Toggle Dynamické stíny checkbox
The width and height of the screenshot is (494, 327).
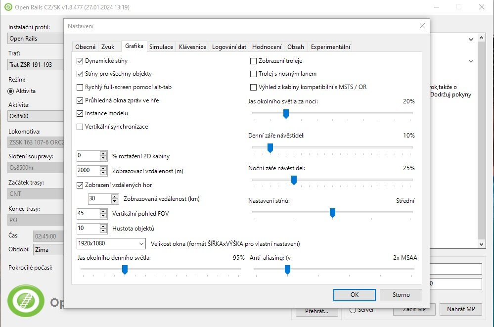[x=80, y=61]
